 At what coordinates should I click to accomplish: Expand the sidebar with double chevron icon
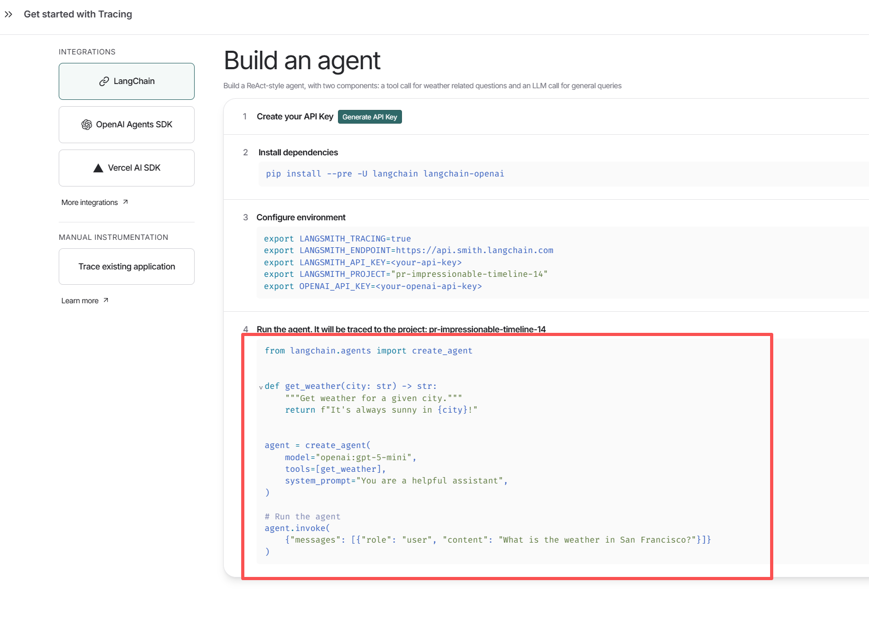click(8, 14)
